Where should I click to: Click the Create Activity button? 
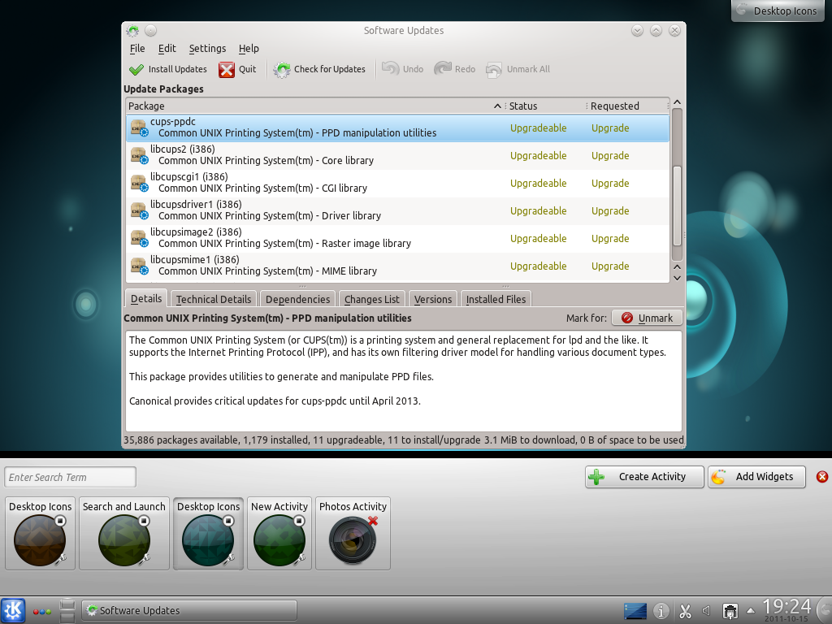point(644,476)
